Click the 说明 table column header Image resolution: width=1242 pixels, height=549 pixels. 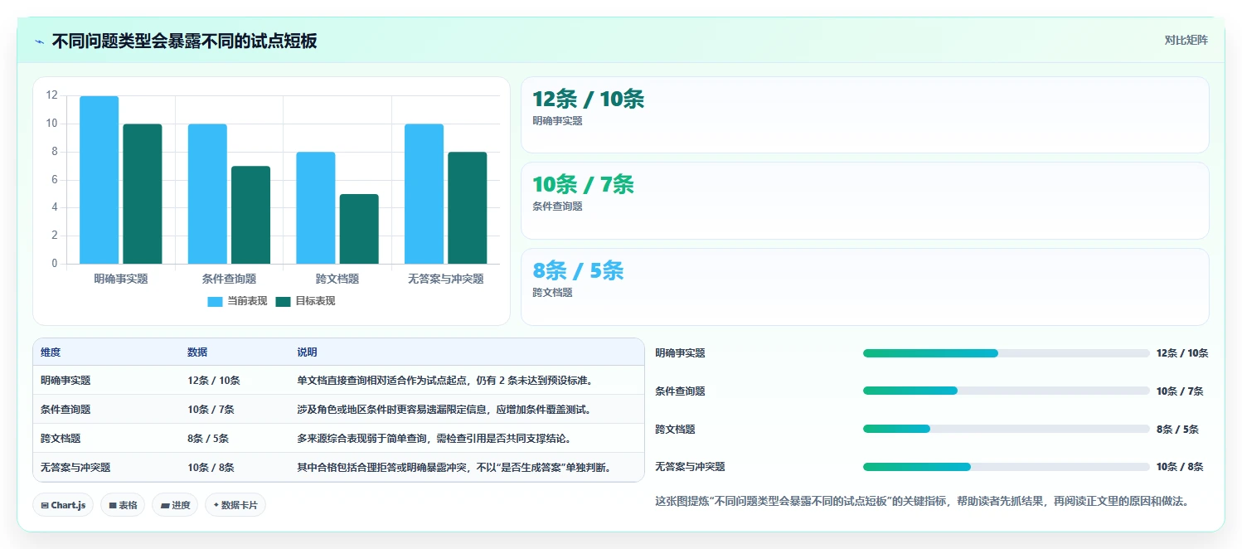(x=307, y=352)
